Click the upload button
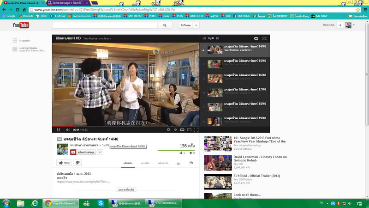369x208 pixels. tap(186, 25)
